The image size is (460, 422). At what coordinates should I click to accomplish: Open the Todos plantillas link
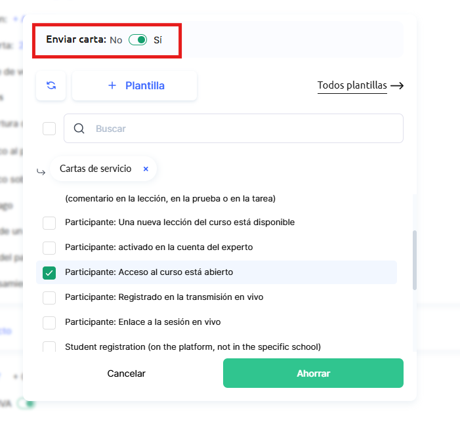point(352,86)
